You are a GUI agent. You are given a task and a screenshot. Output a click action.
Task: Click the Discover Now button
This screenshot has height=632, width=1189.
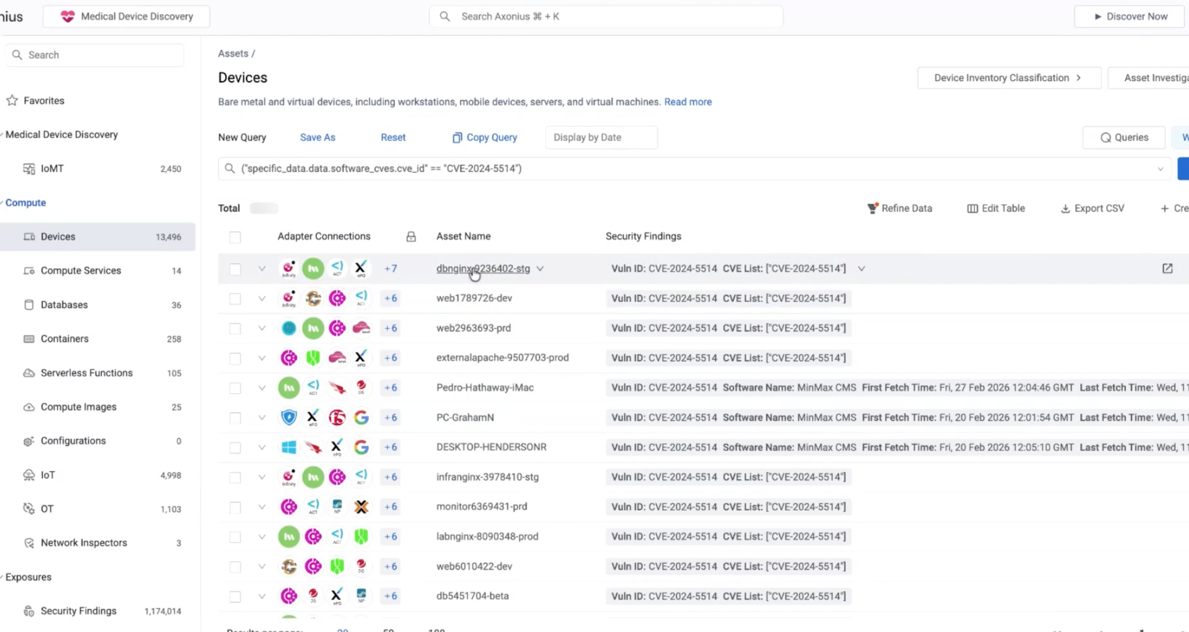point(1130,16)
